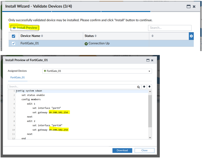Click the green up arrow beside FortiGate_01 in dropdown
The width and height of the screenshot is (204, 158).
coord(45,71)
